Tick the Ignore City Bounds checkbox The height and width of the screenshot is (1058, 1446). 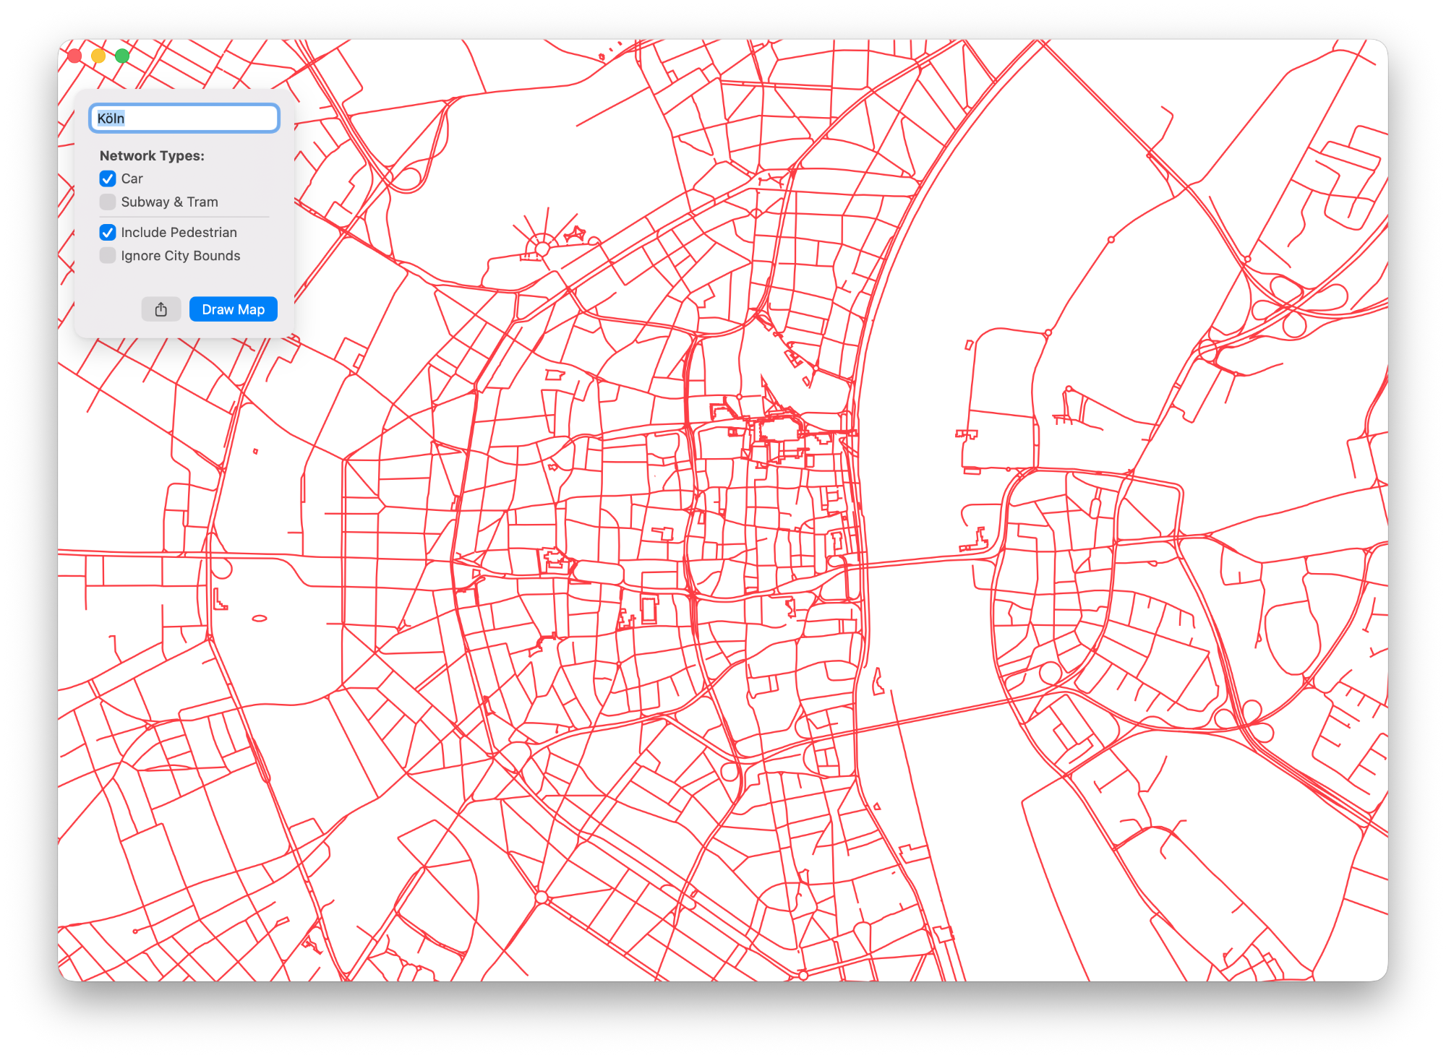[108, 255]
